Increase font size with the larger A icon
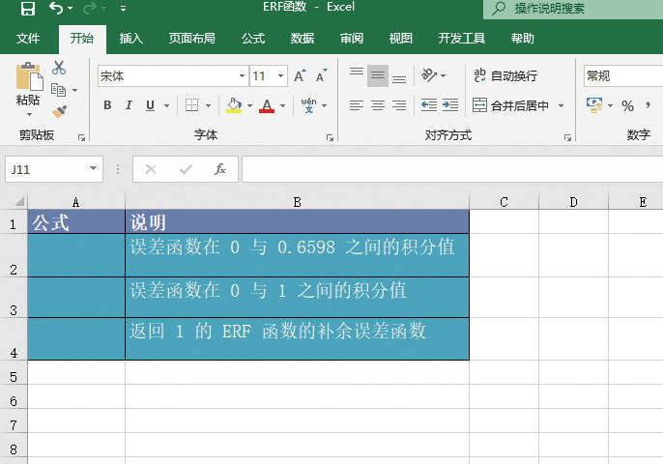Screen dimensions: 663x464 pyautogui.click(x=299, y=75)
